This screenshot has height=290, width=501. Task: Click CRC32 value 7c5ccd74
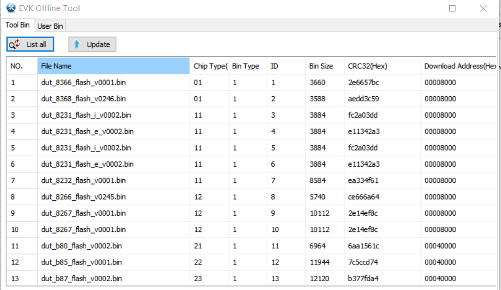(363, 262)
